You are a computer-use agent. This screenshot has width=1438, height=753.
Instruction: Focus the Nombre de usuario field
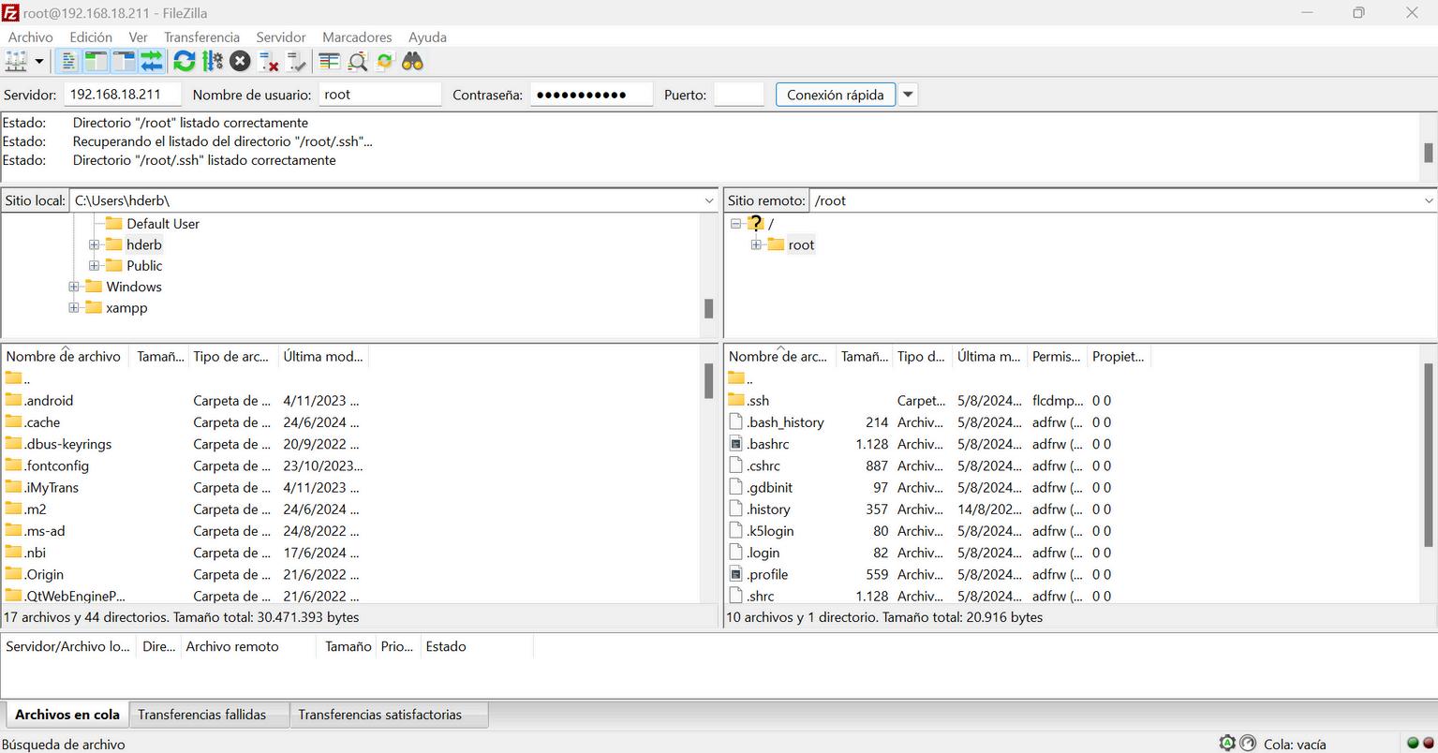pos(379,95)
